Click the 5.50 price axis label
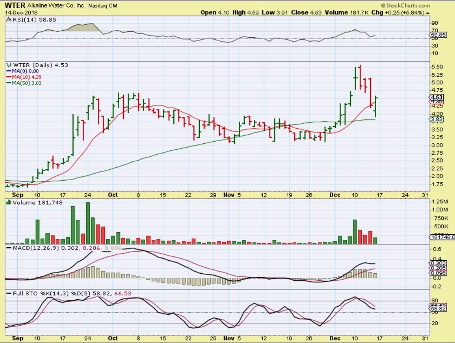The image size is (455, 343). point(437,67)
